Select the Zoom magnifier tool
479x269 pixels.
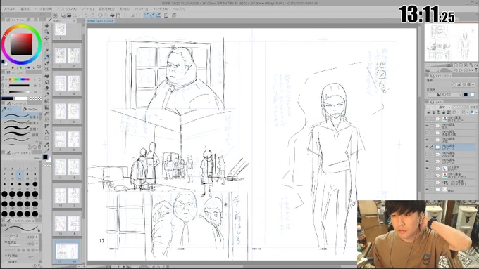click(46, 32)
